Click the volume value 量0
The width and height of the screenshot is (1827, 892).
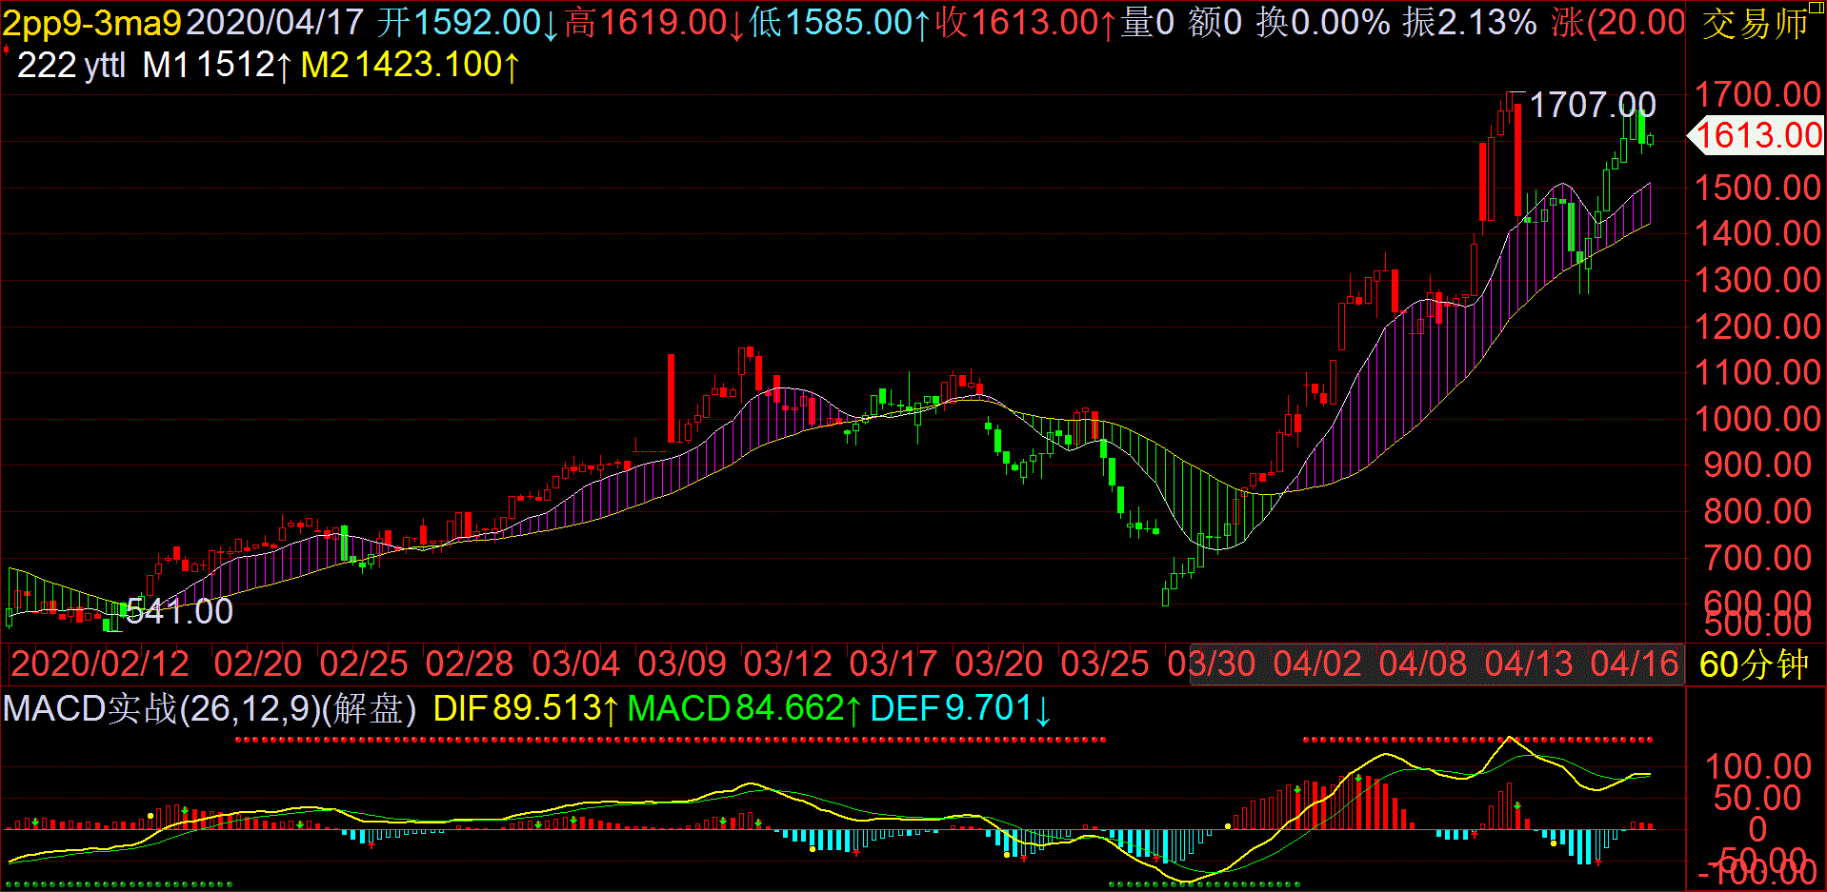(1147, 22)
